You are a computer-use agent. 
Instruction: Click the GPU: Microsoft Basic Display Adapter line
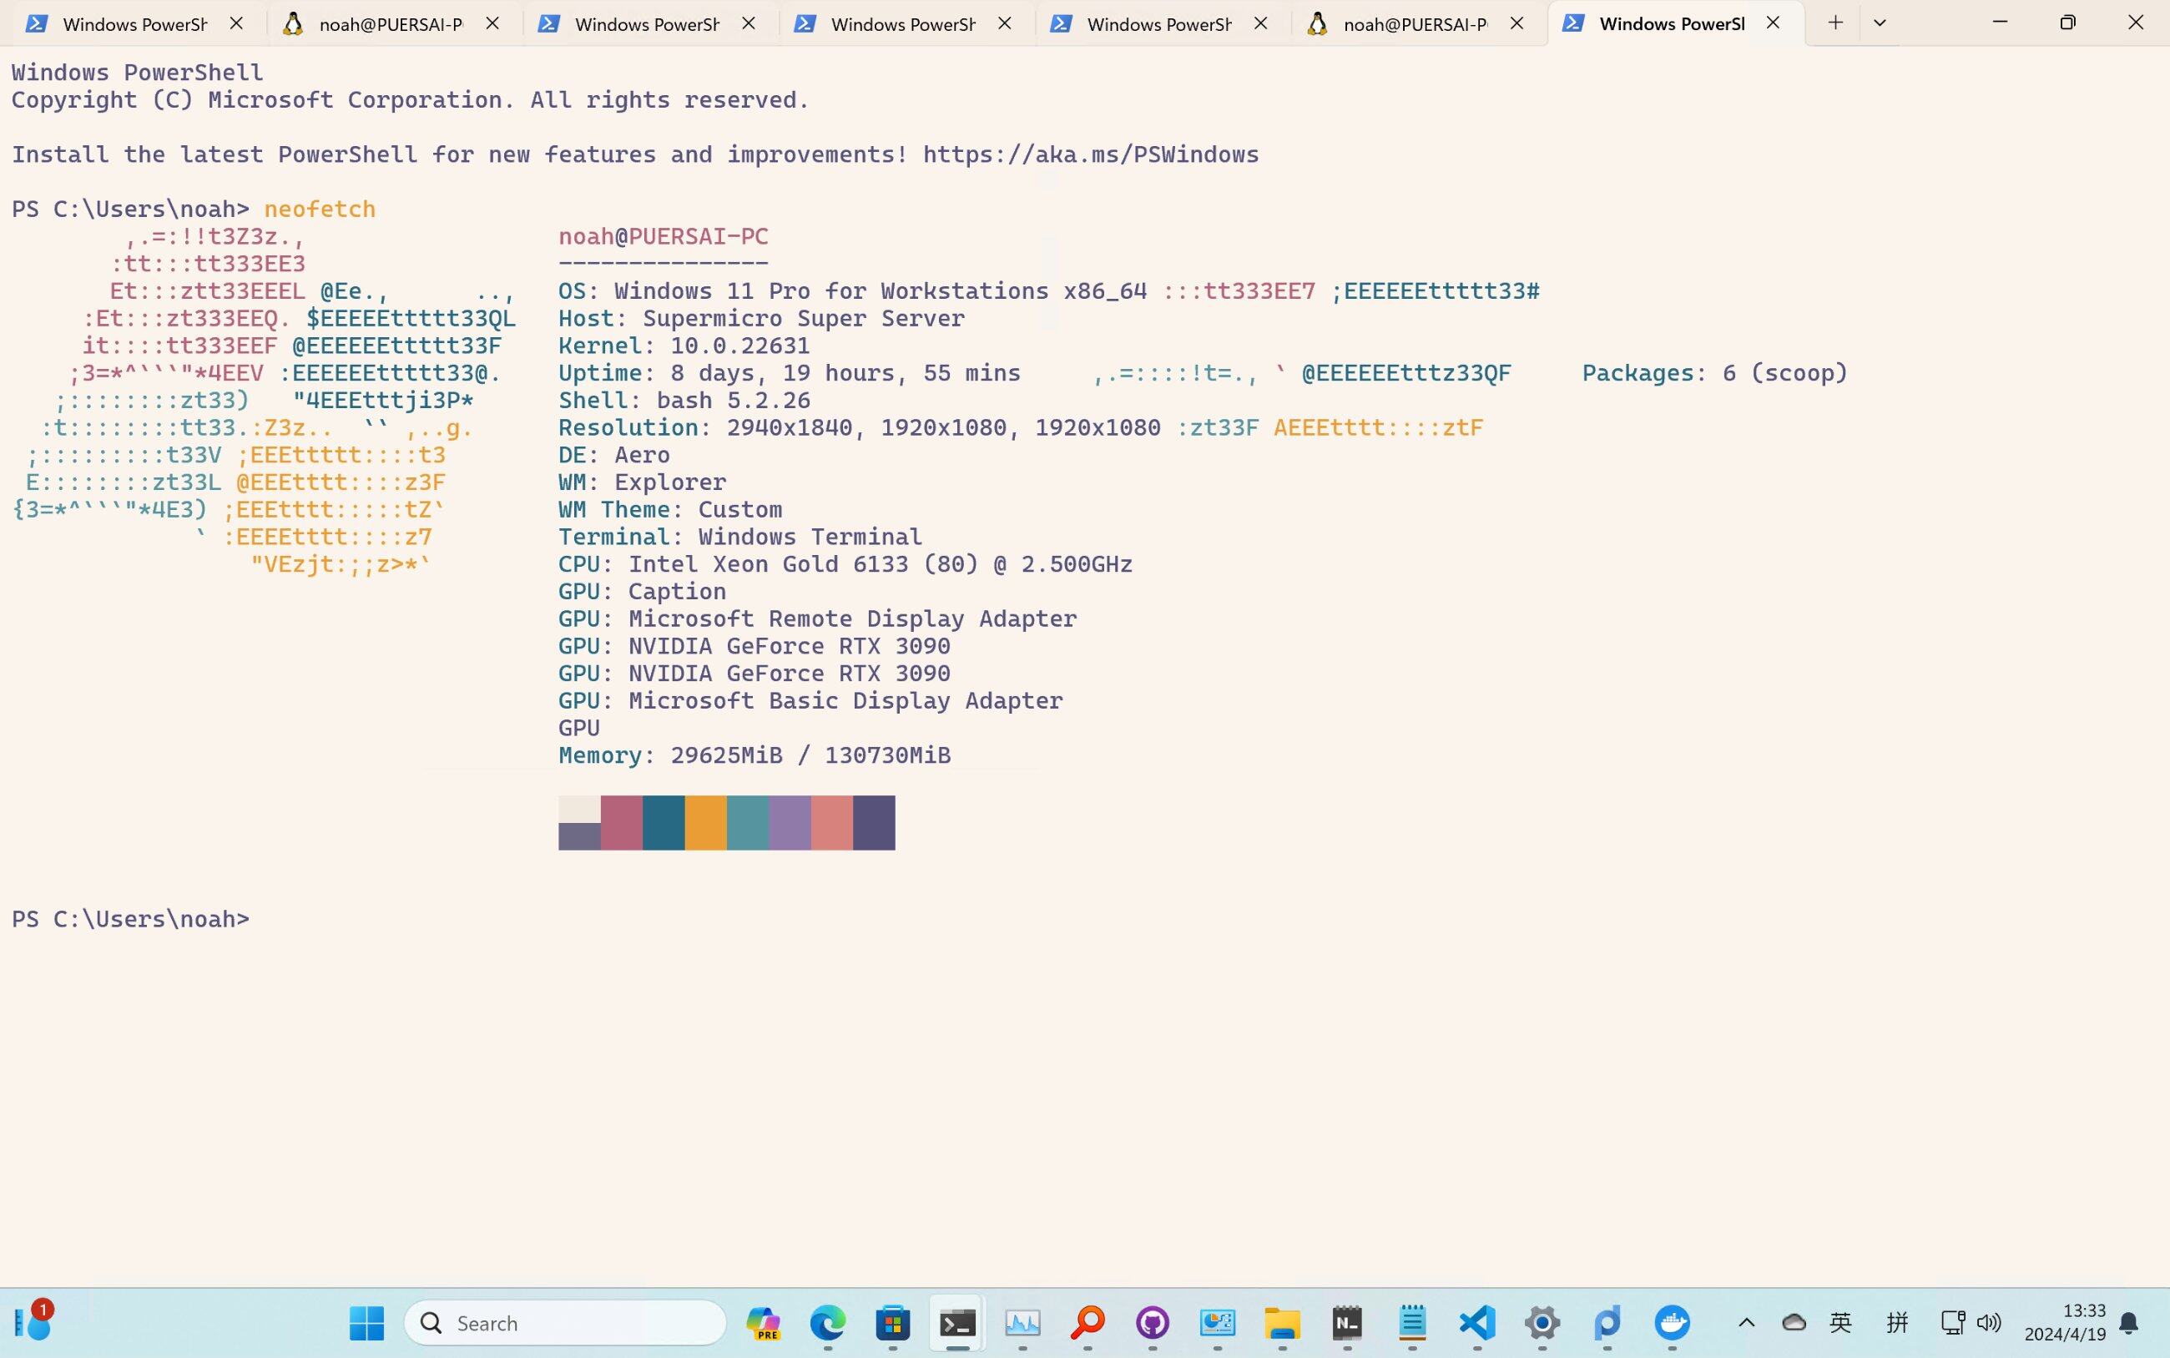pos(810,700)
